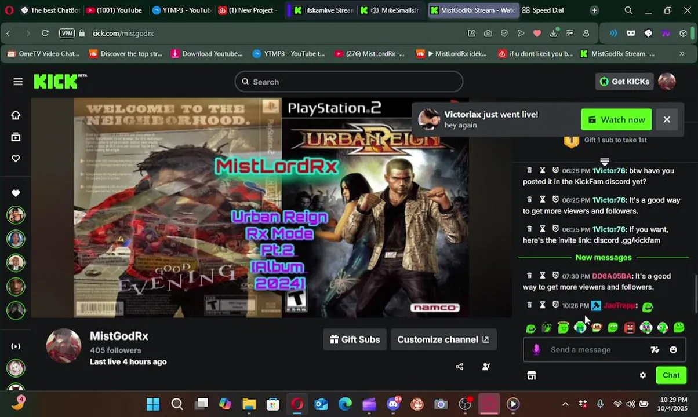Switch to the MikeSmallsJr tab
698x417 pixels.
(390, 10)
